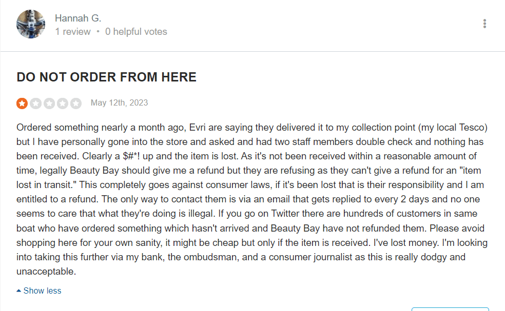The image size is (505, 311).
Task: Click the "0 helpful votes" label
Action: click(x=136, y=32)
